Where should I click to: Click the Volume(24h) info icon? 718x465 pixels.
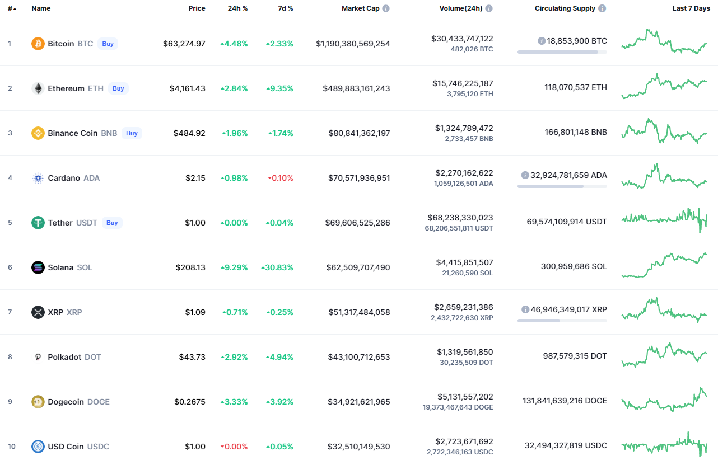pyautogui.click(x=489, y=8)
